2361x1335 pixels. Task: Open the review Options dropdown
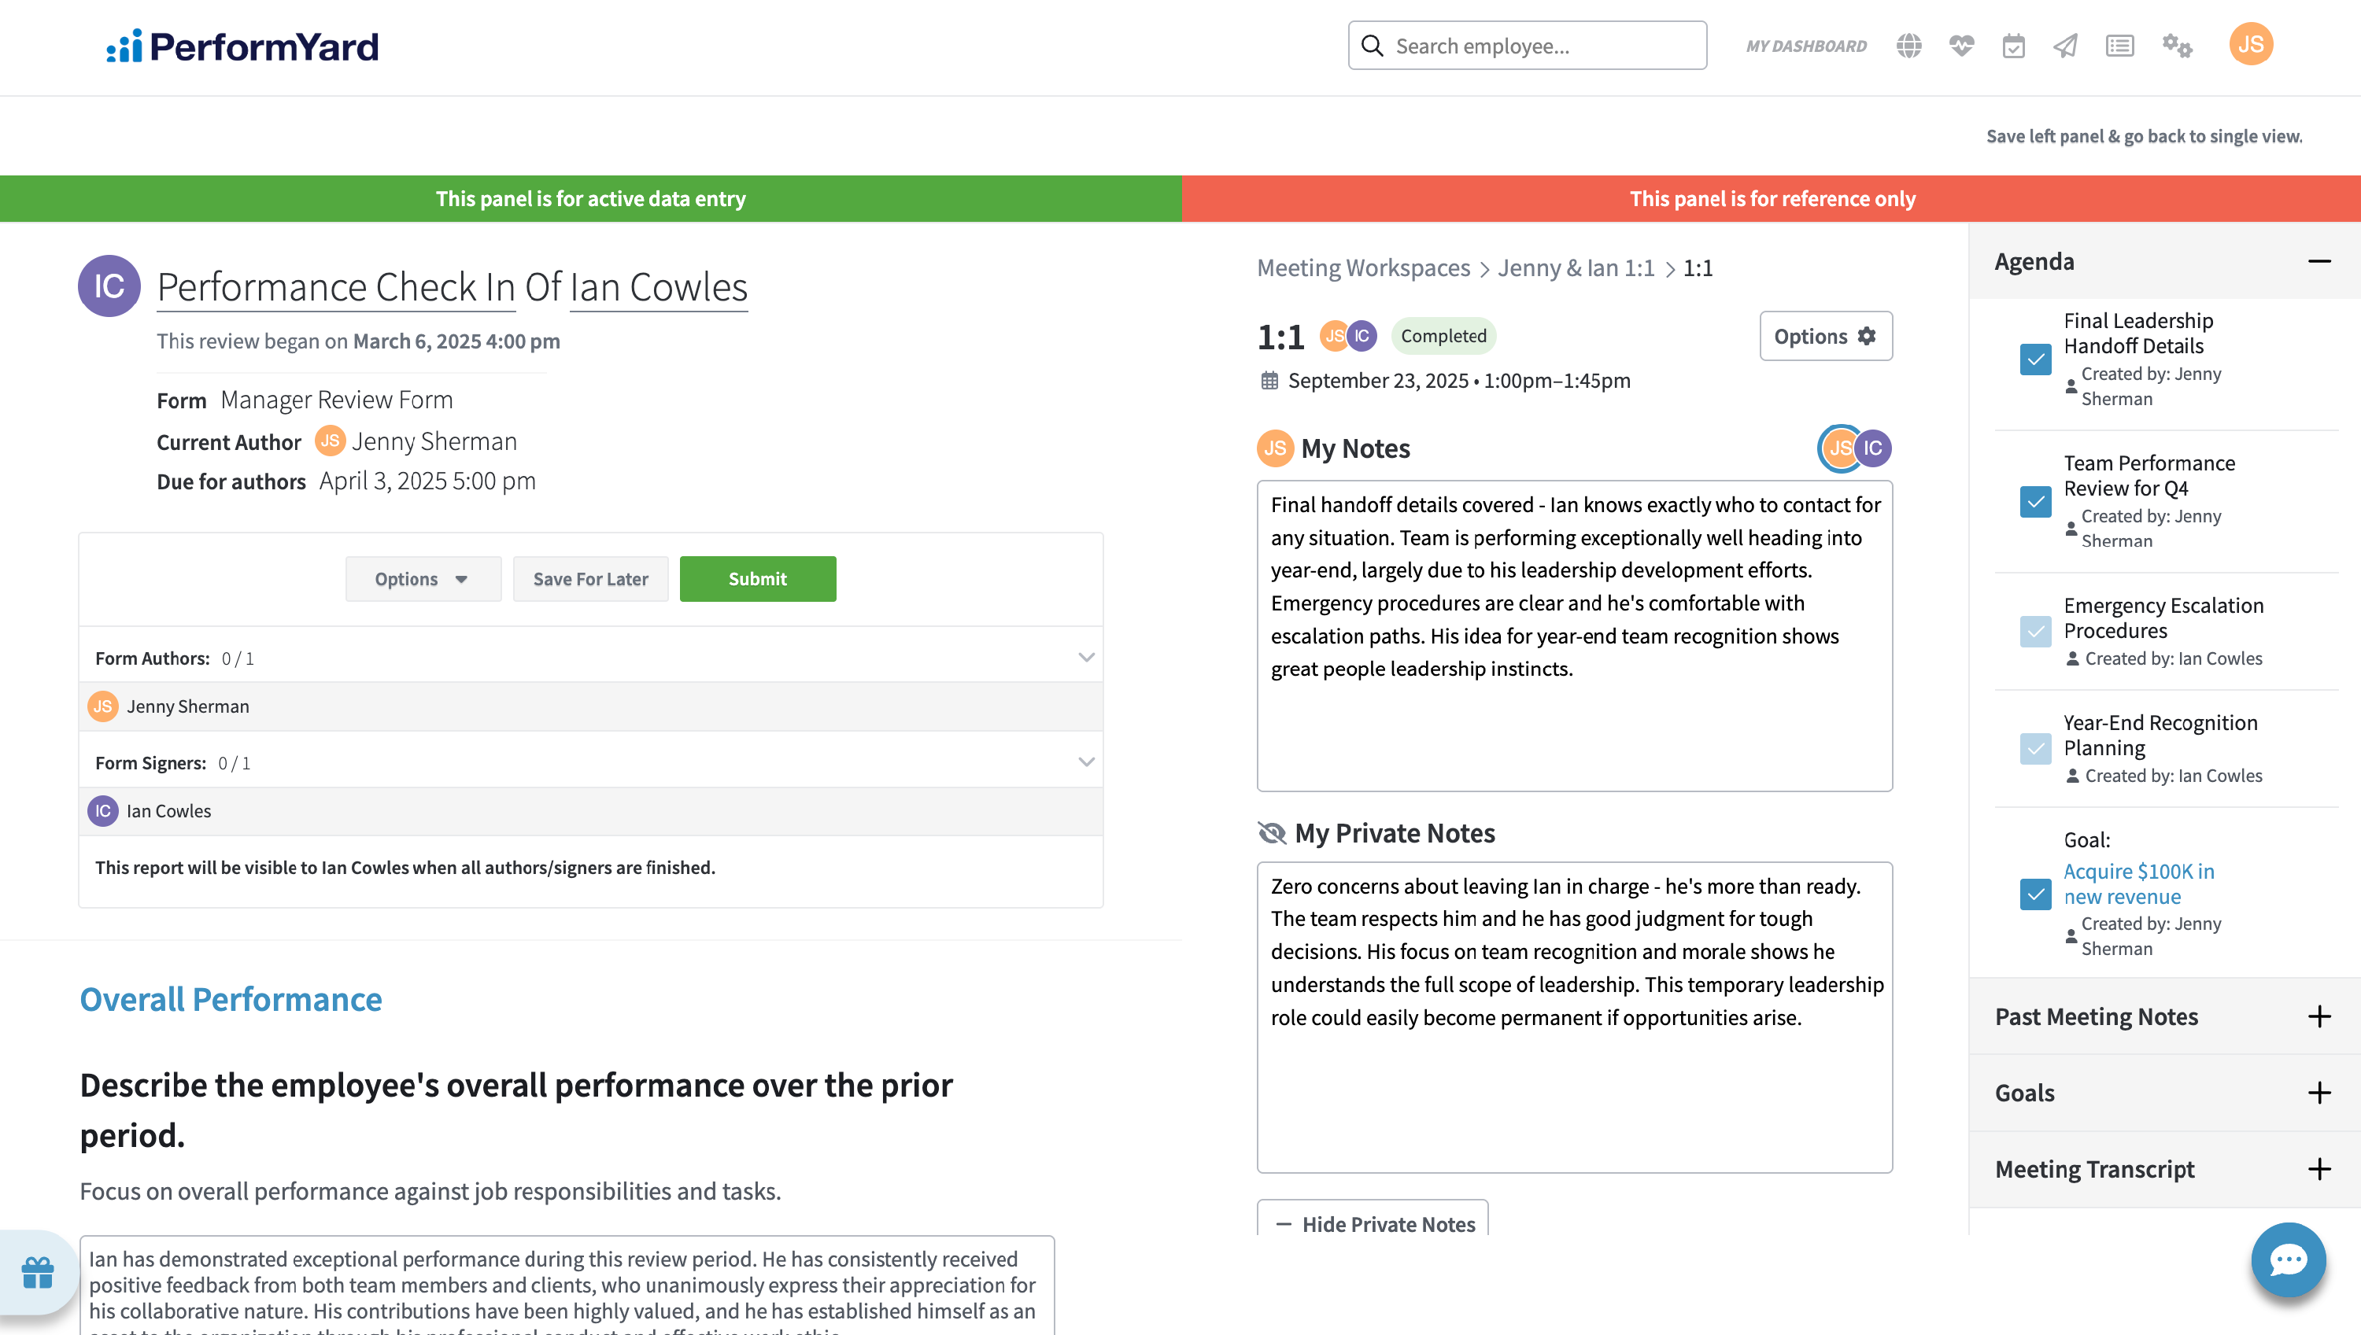(x=423, y=578)
